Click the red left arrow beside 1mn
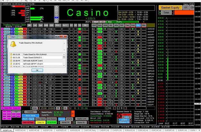Image resolution: width=201 pixels, height=132 pixels. coord(173,12)
